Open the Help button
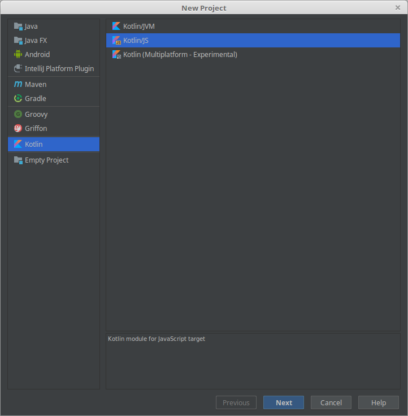 click(379, 402)
